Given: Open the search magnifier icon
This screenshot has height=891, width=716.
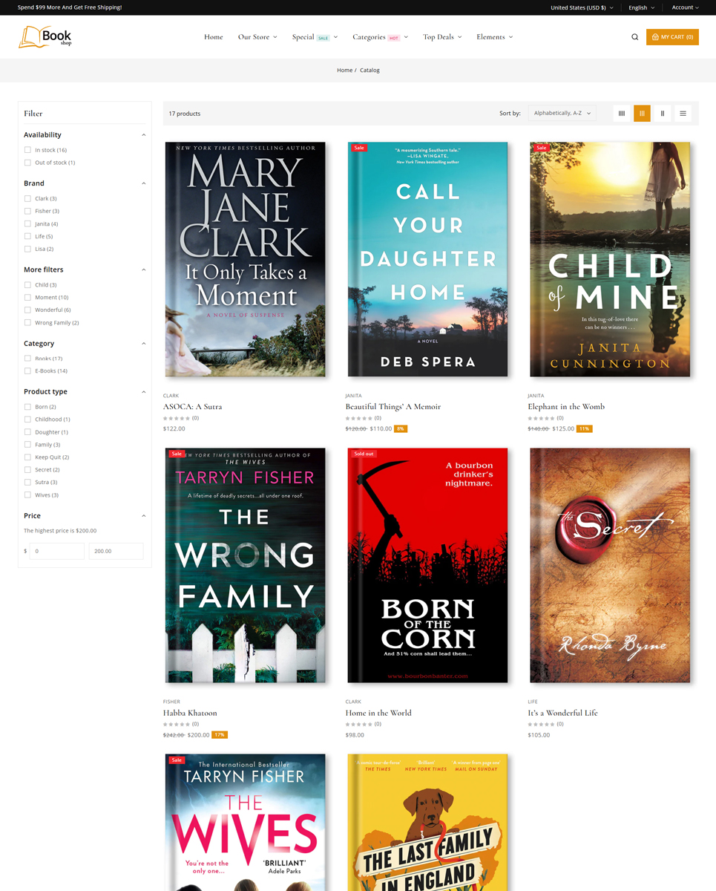Looking at the screenshot, I should [634, 37].
